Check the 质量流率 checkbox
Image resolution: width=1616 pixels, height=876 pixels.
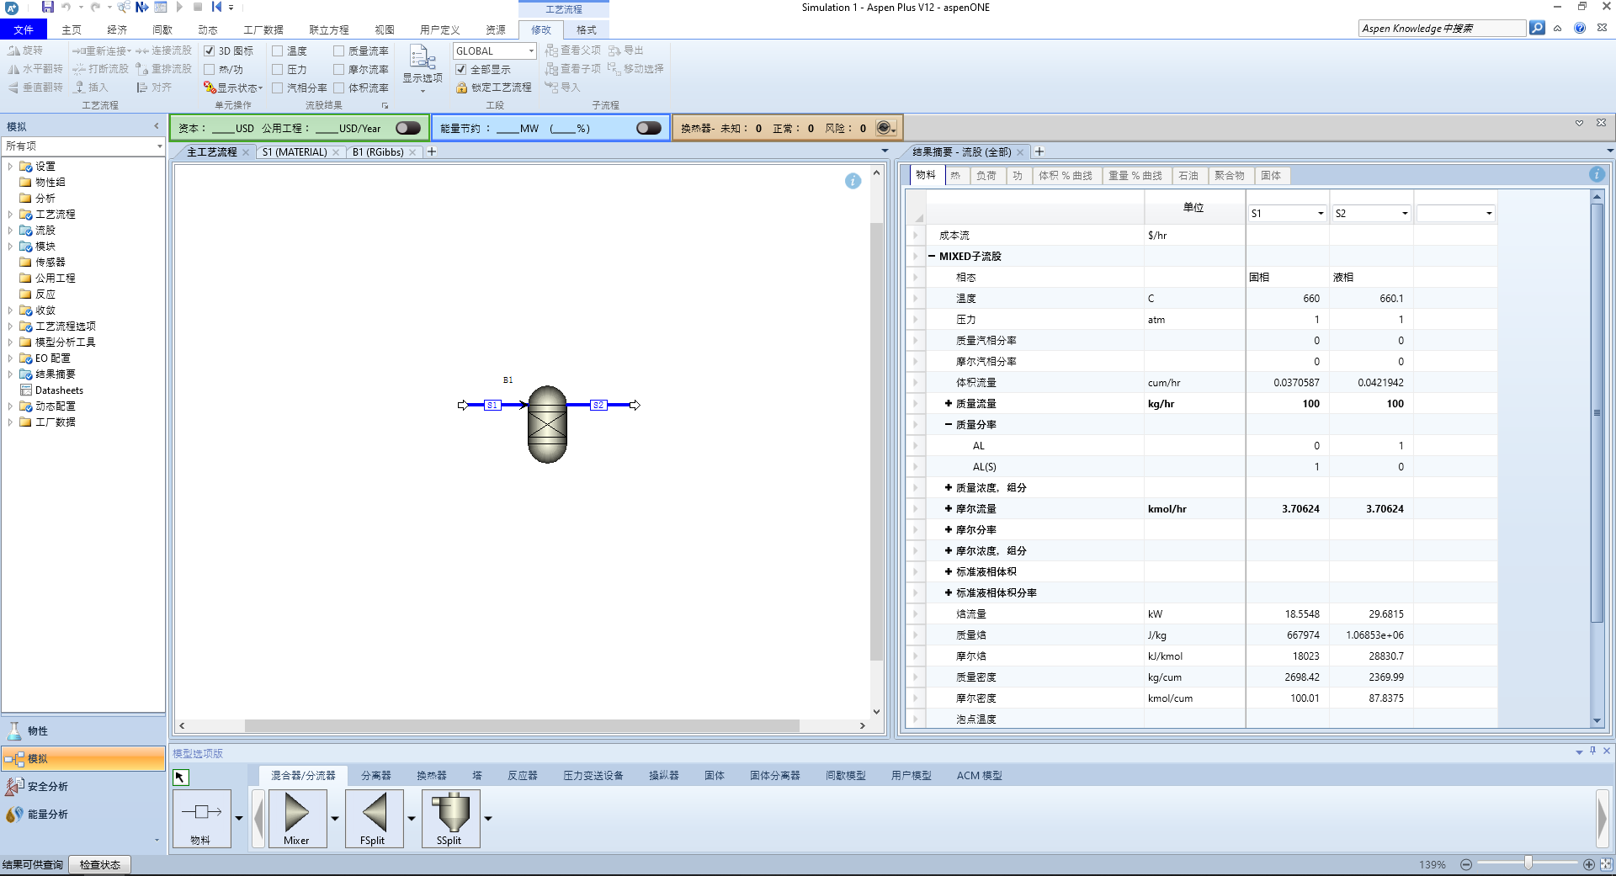[338, 51]
